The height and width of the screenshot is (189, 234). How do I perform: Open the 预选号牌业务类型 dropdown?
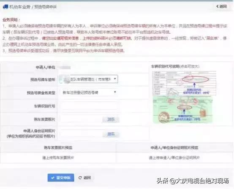(x=89, y=93)
